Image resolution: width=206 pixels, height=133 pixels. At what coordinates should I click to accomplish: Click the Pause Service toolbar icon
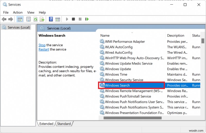[x=80, y=19]
